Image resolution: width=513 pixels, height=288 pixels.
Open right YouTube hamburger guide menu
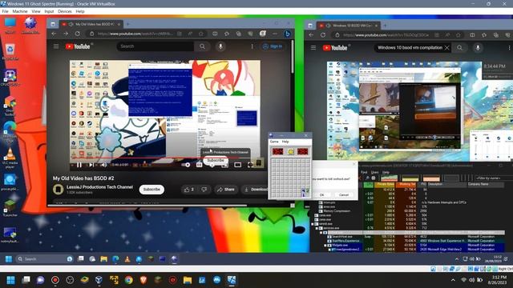[313, 48]
